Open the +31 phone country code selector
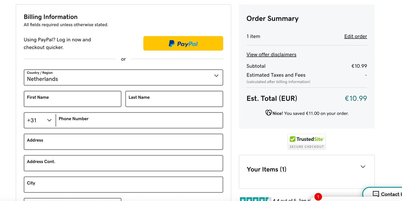402x201 pixels. click(40, 120)
